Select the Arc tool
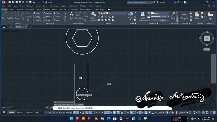The height and width of the screenshot is (122, 217). [23, 15]
